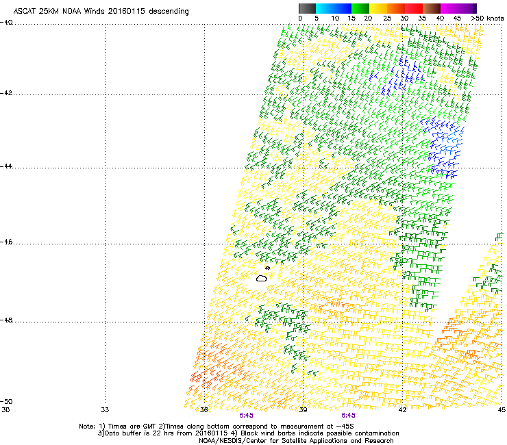Click the note 'Data buffer is 22 hrs from 20160115'
The height and width of the screenshot is (445, 507).
click(166, 433)
